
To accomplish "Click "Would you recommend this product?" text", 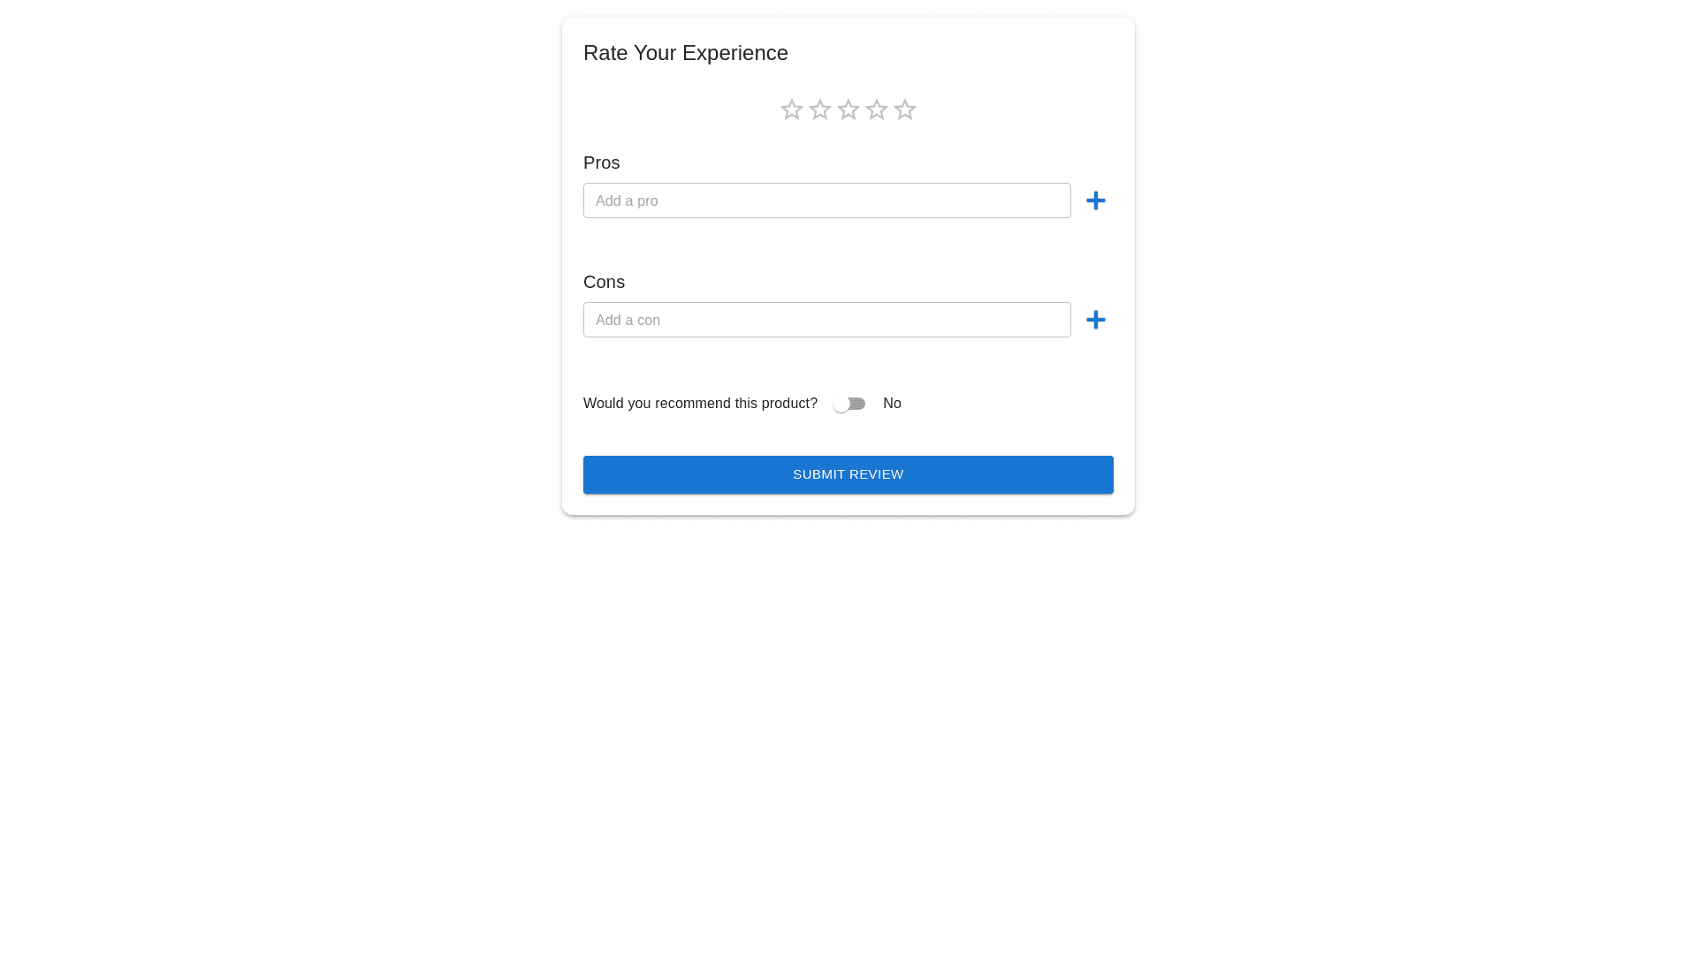I will coord(700,404).
